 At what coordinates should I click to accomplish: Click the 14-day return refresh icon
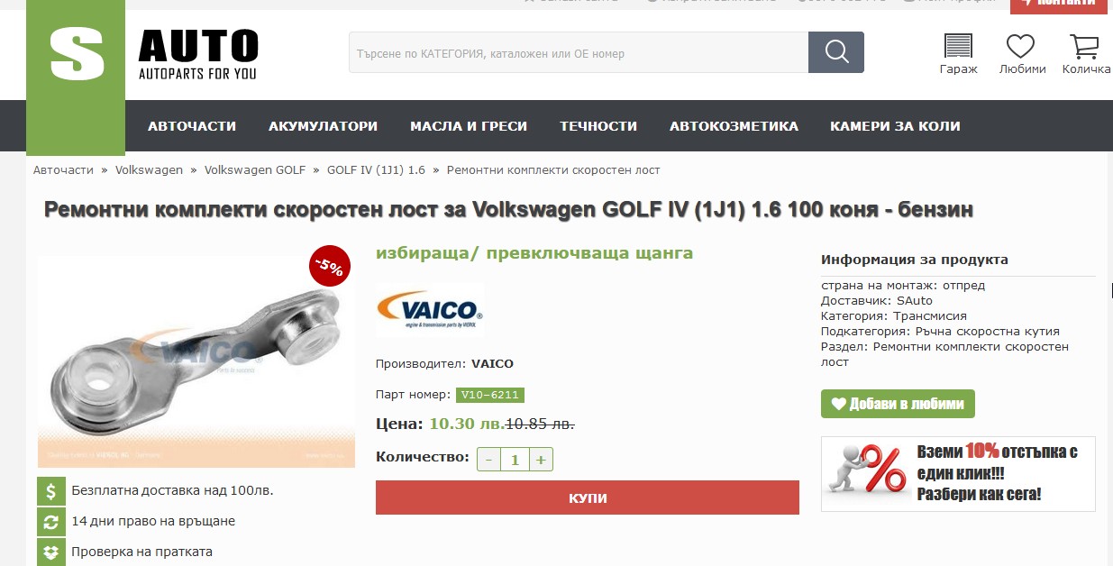(50, 521)
